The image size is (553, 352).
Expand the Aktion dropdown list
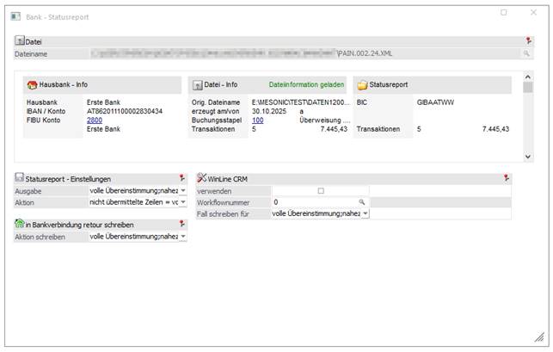pyautogui.click(x=183, y=201)
